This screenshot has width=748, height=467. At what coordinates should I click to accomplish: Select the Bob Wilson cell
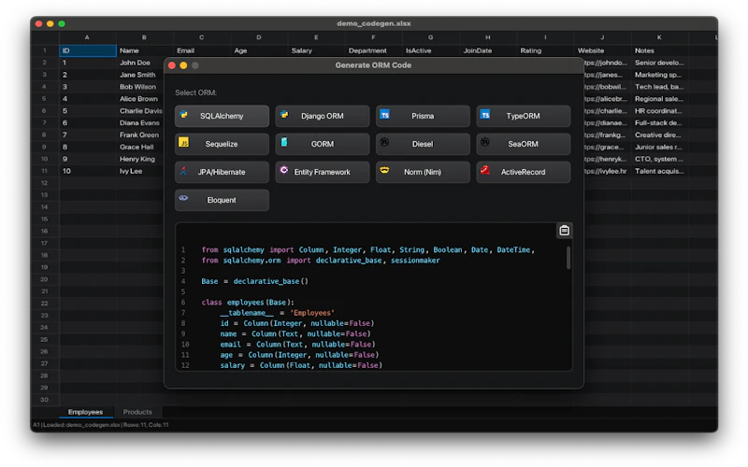pos(141,87)
